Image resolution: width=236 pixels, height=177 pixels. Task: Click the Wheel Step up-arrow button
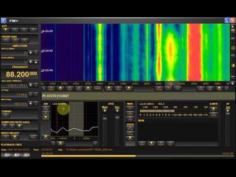tap(36, 104)
